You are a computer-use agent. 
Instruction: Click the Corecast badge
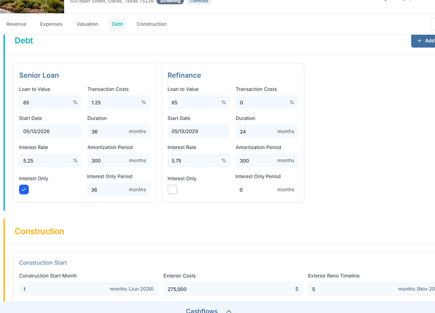pos(199,1)
